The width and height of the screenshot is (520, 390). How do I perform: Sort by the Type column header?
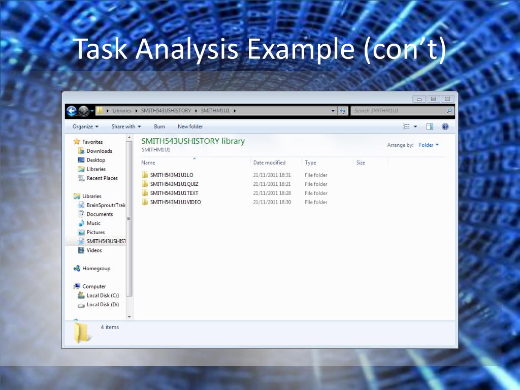[328, 162]
